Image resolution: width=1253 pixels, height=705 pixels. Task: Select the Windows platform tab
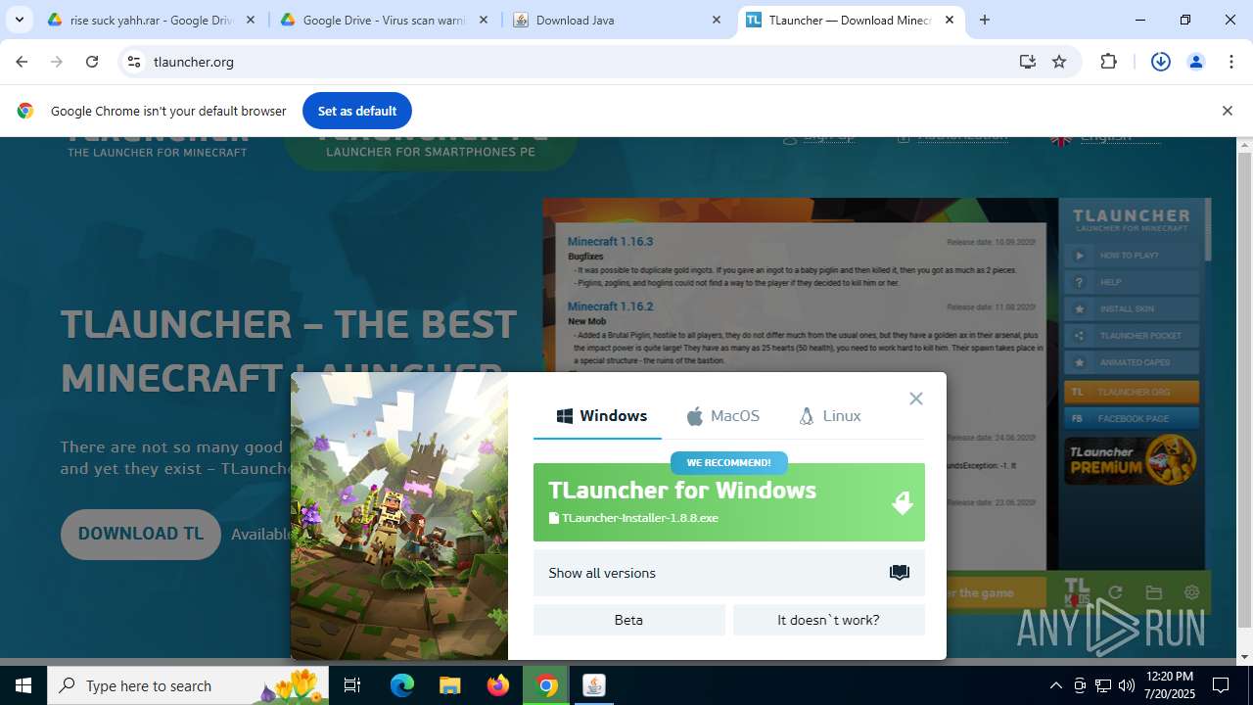point(602,416)
